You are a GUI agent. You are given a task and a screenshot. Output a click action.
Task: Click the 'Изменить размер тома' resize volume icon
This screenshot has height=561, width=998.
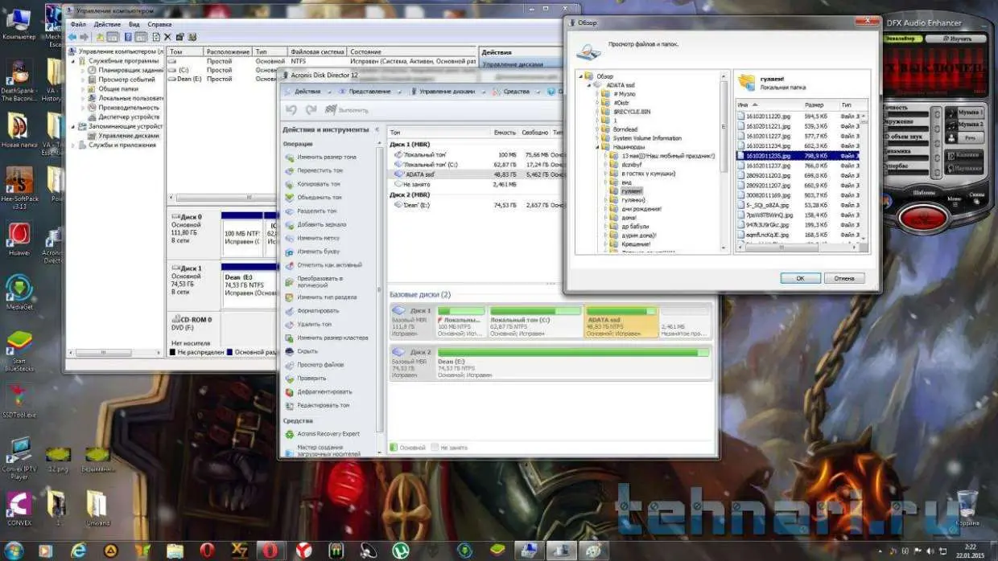pos(290,157)
